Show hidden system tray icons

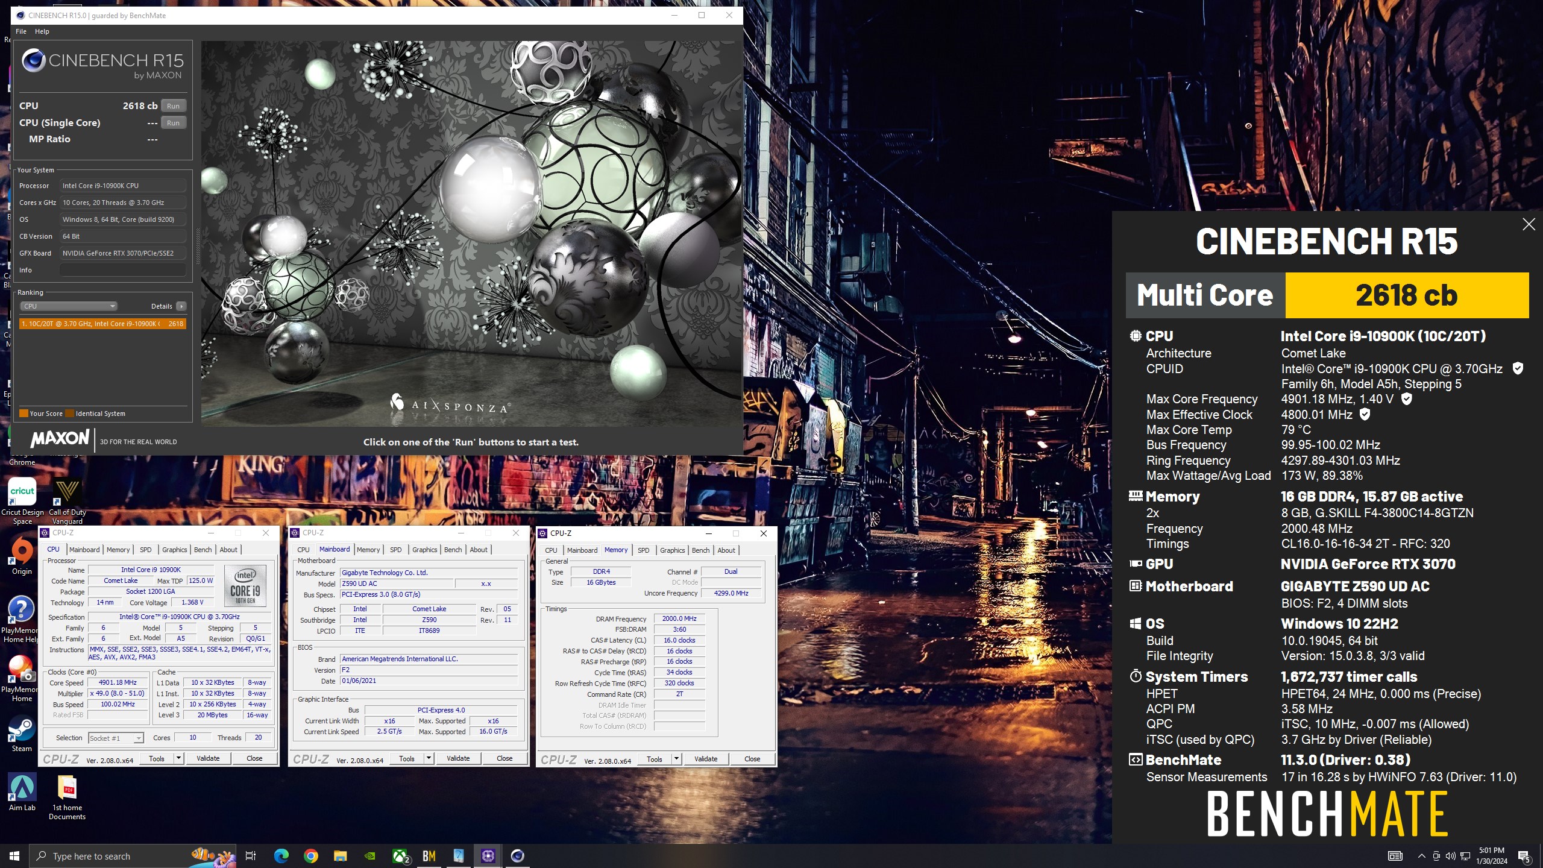[1422, 856]
